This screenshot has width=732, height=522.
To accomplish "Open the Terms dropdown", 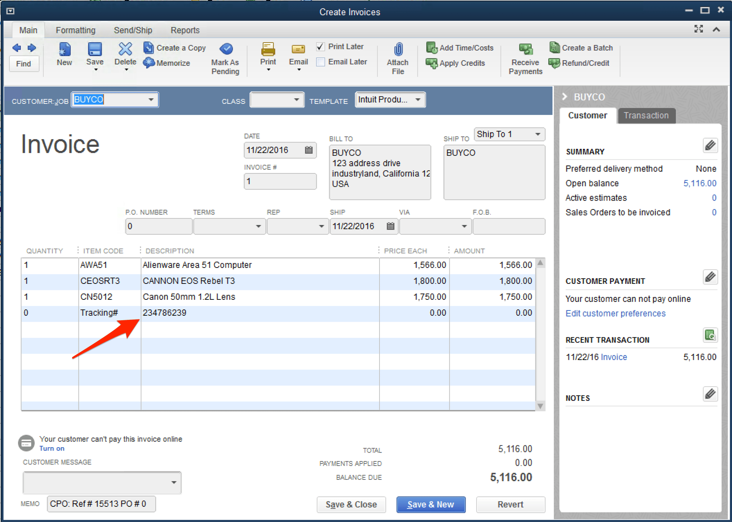I will (259, 226).
